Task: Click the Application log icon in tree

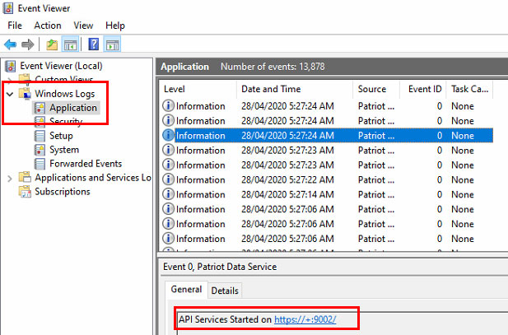Action: coord(40,108)
